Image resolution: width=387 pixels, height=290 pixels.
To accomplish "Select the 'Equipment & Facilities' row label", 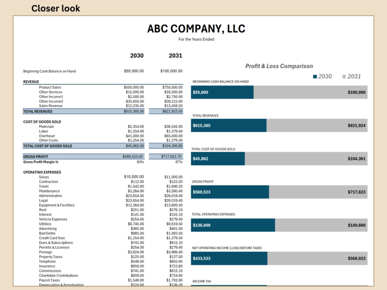I will pos(57,205).
